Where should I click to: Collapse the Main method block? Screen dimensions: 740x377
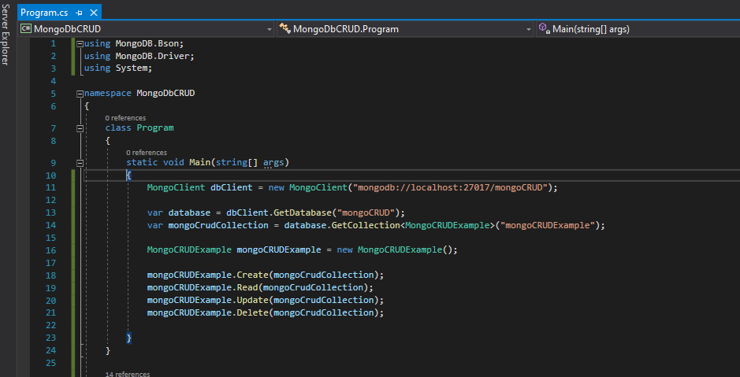80,163
